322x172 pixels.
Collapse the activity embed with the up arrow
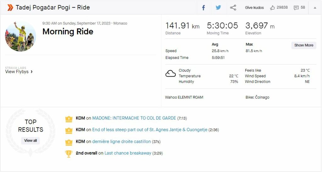click(315, 8)
